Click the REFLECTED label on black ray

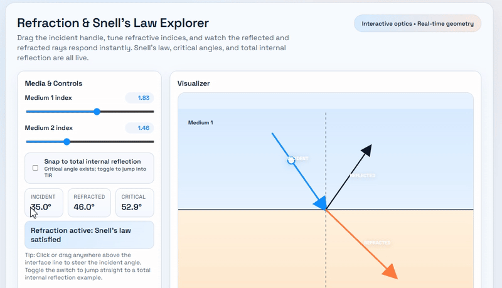click(x=361, y=176)
